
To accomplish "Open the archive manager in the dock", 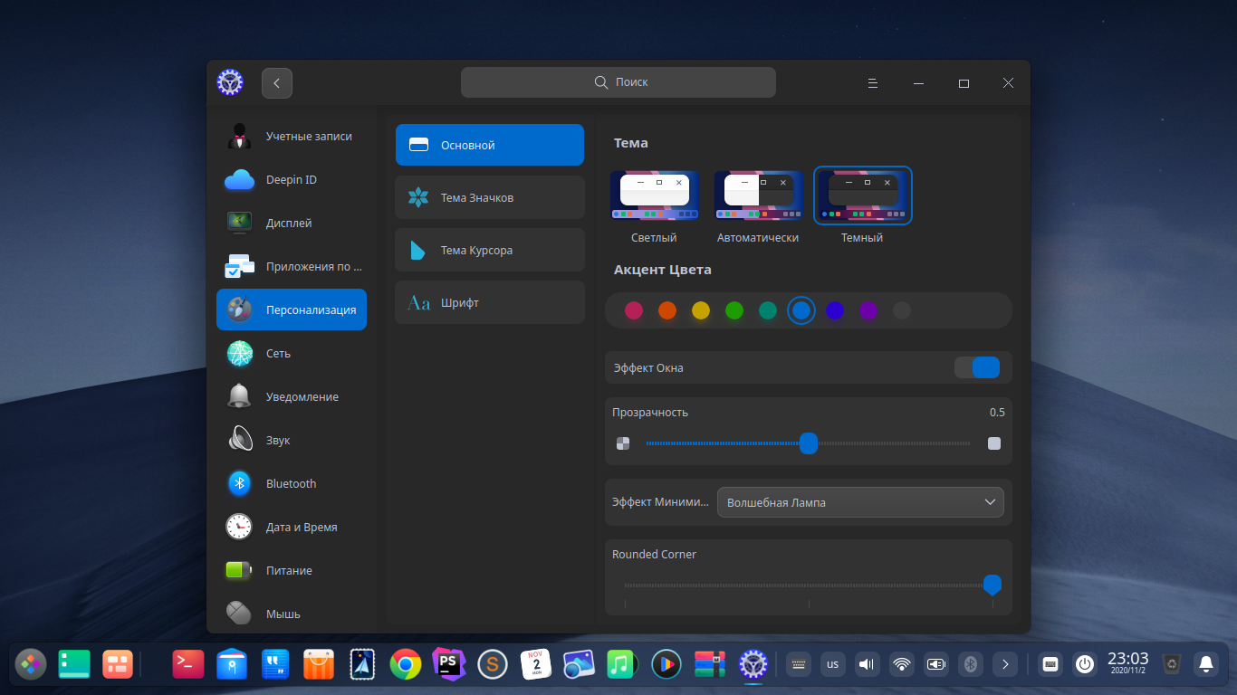I will (x=710, y=665).
